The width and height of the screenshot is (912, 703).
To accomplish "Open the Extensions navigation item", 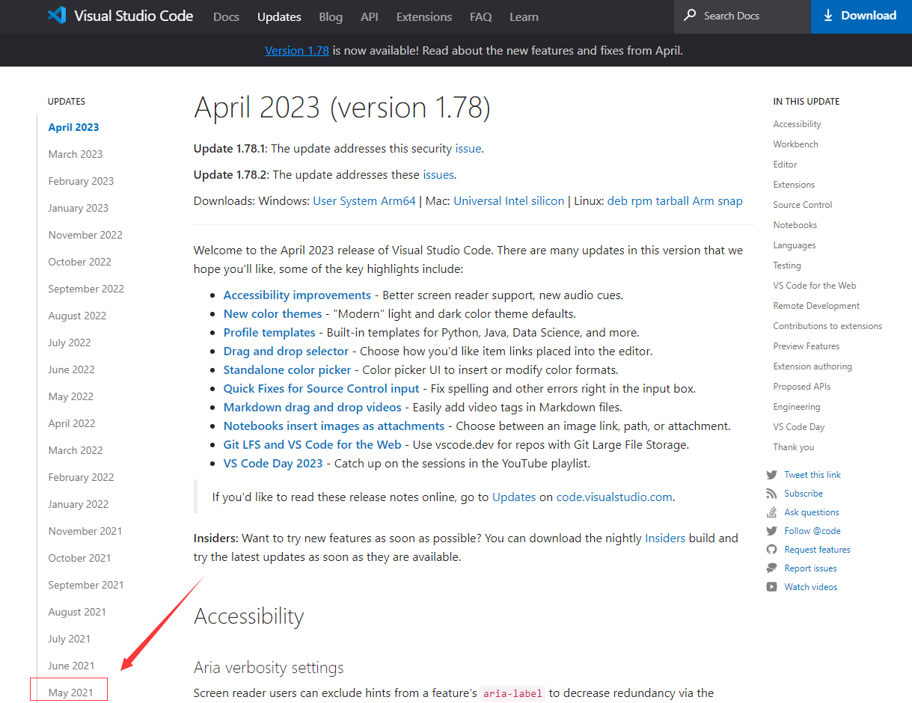I will [x=424, y=16].
